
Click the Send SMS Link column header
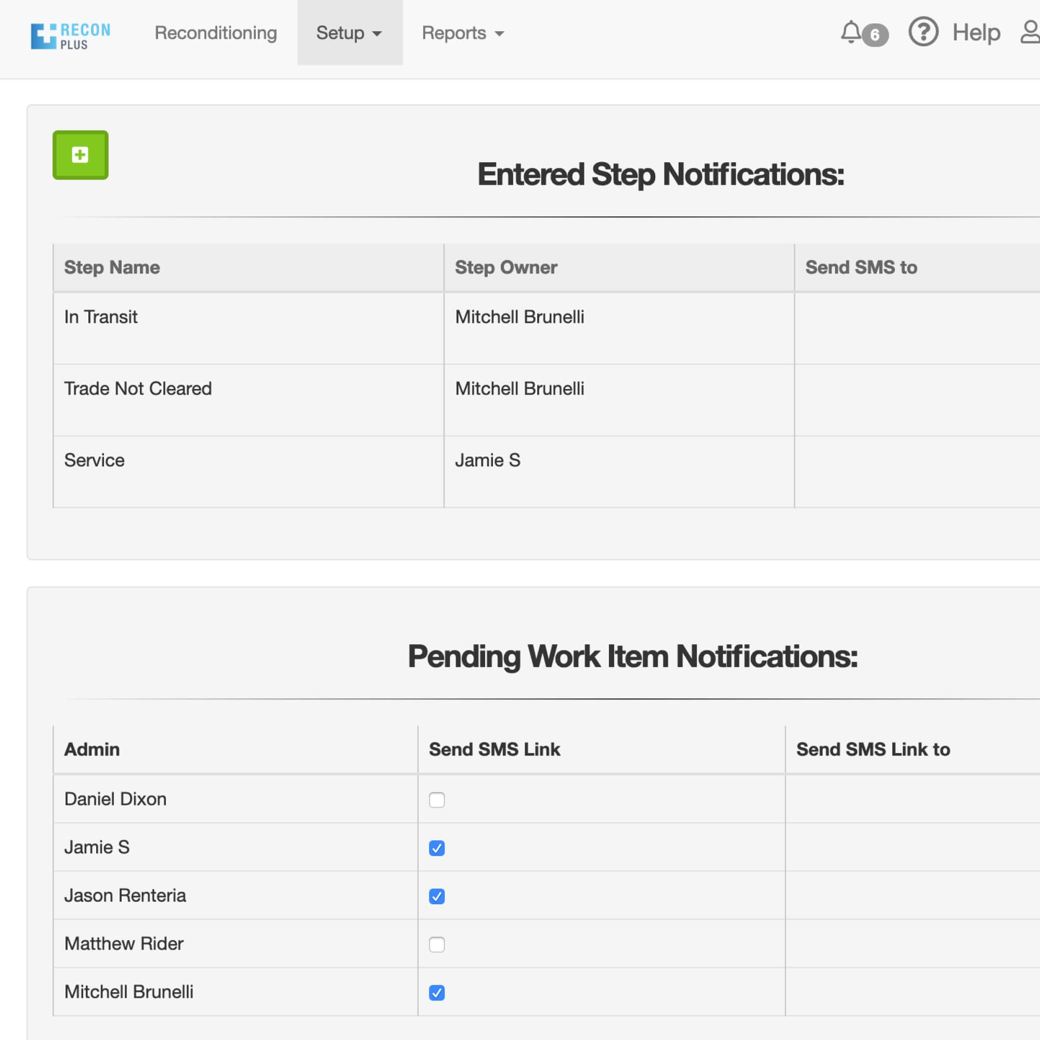(494, 749)
